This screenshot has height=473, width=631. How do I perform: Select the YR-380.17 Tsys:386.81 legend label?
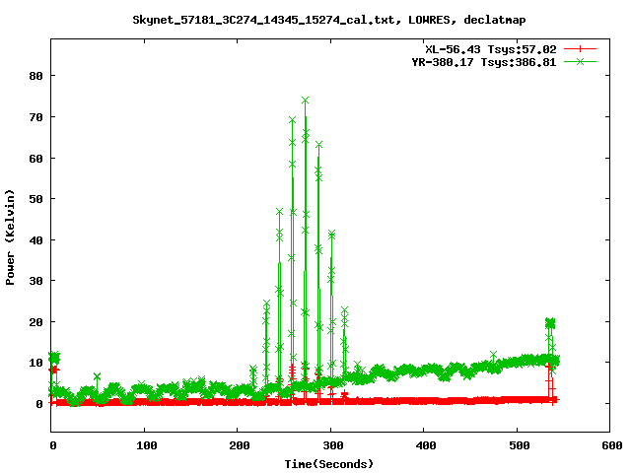(x=484, y=62)
